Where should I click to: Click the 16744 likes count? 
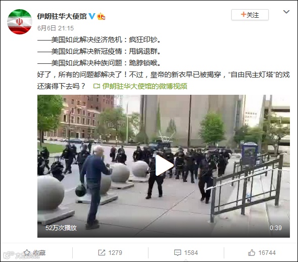tap(267, 253)
